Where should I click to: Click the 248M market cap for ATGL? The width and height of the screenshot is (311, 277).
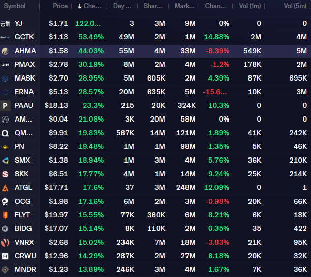click(186, 187)
